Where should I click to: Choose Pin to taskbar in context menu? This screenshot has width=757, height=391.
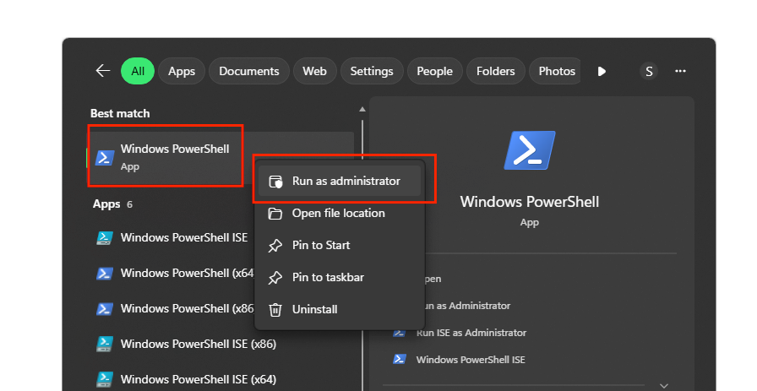pyautogui.click(x=328, y=277)
